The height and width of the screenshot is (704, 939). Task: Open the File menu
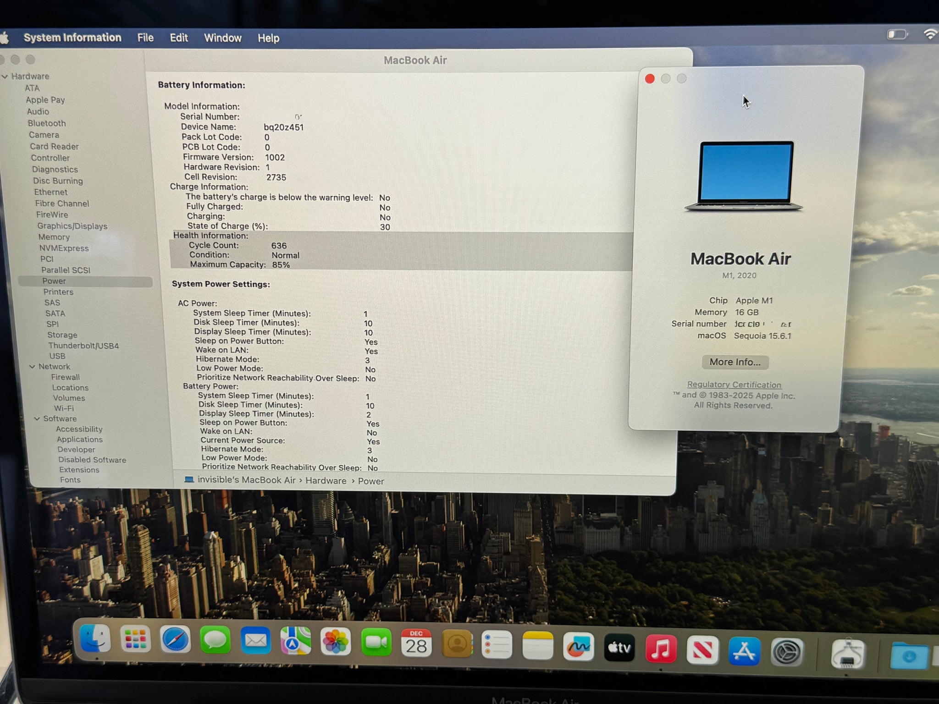click(x=145, y=38)
